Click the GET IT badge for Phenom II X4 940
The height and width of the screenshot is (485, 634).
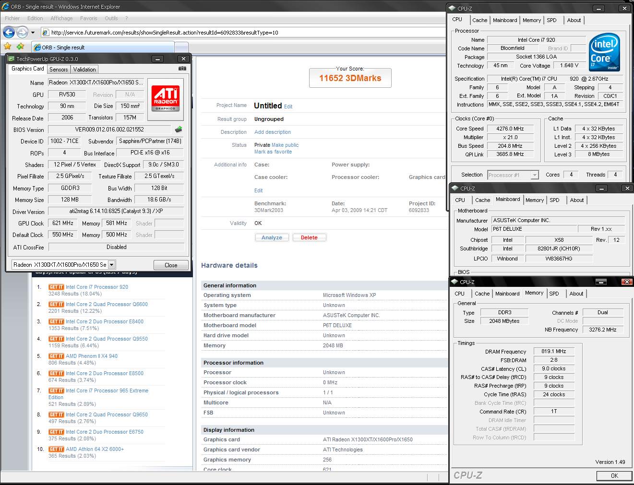pos(56,356)
